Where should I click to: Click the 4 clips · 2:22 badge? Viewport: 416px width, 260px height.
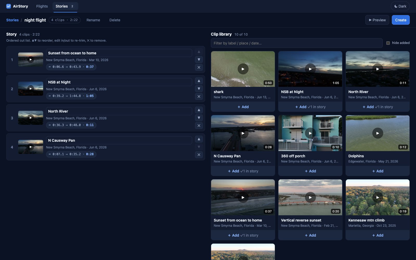[x=64, y=20]
